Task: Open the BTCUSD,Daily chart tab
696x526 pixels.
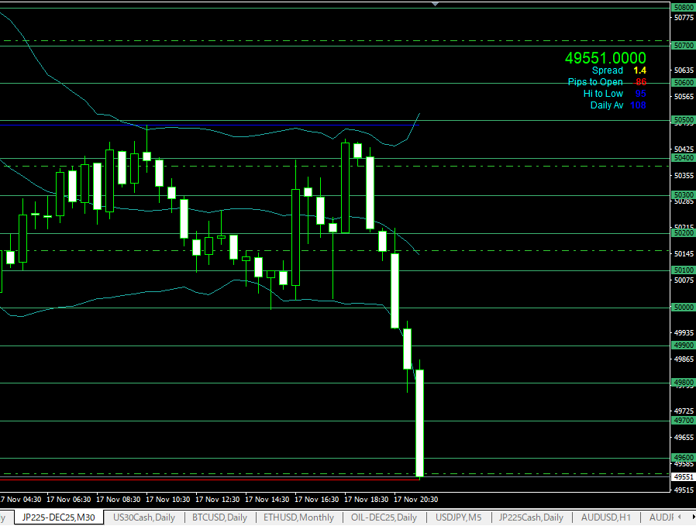Action: (220, 517)
